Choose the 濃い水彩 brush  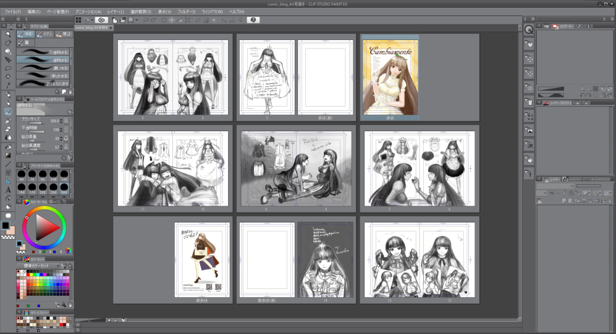click(43, 68)
